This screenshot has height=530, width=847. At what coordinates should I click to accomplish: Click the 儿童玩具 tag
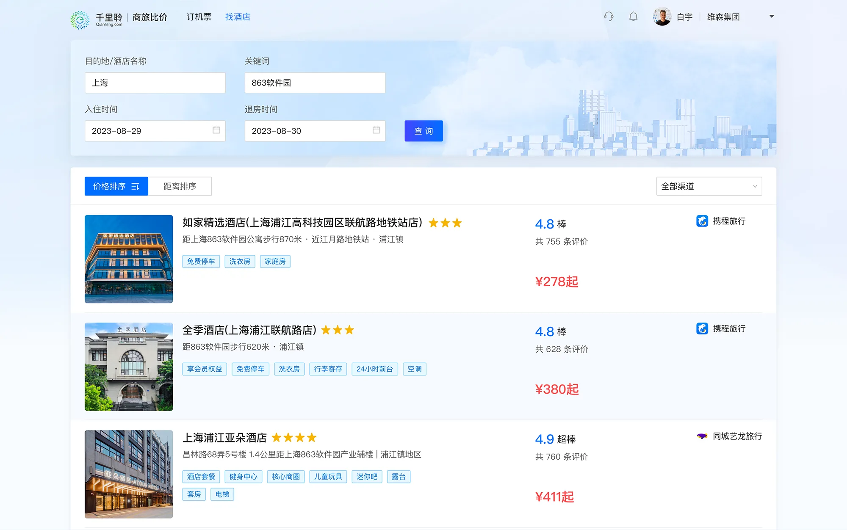(x=328, y=477)
